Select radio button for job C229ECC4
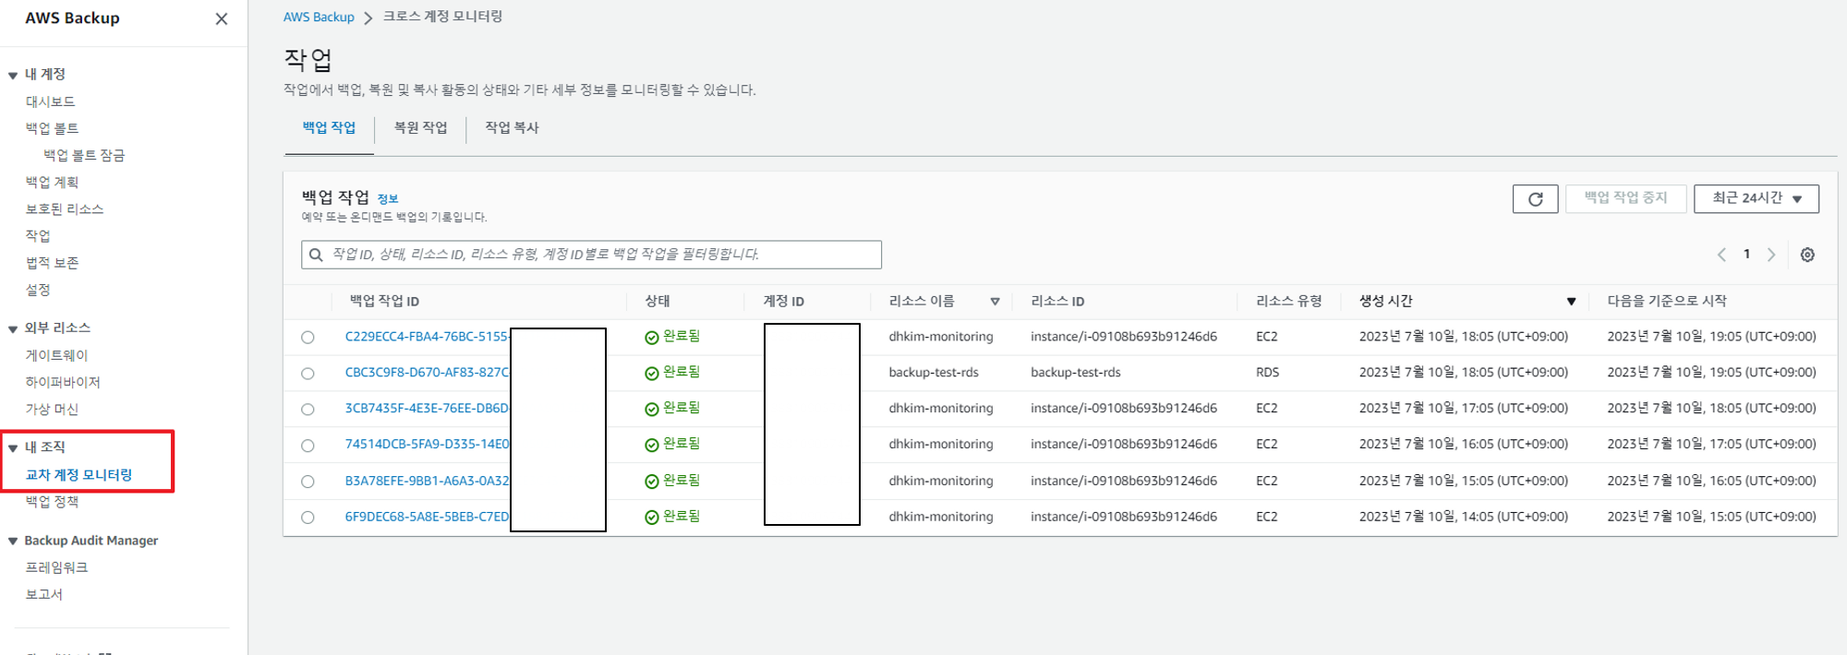 pos(308,338)
